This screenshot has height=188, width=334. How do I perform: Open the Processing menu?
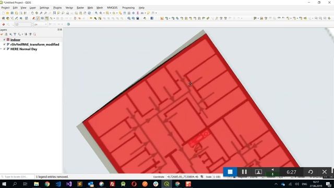click(128, 8)
